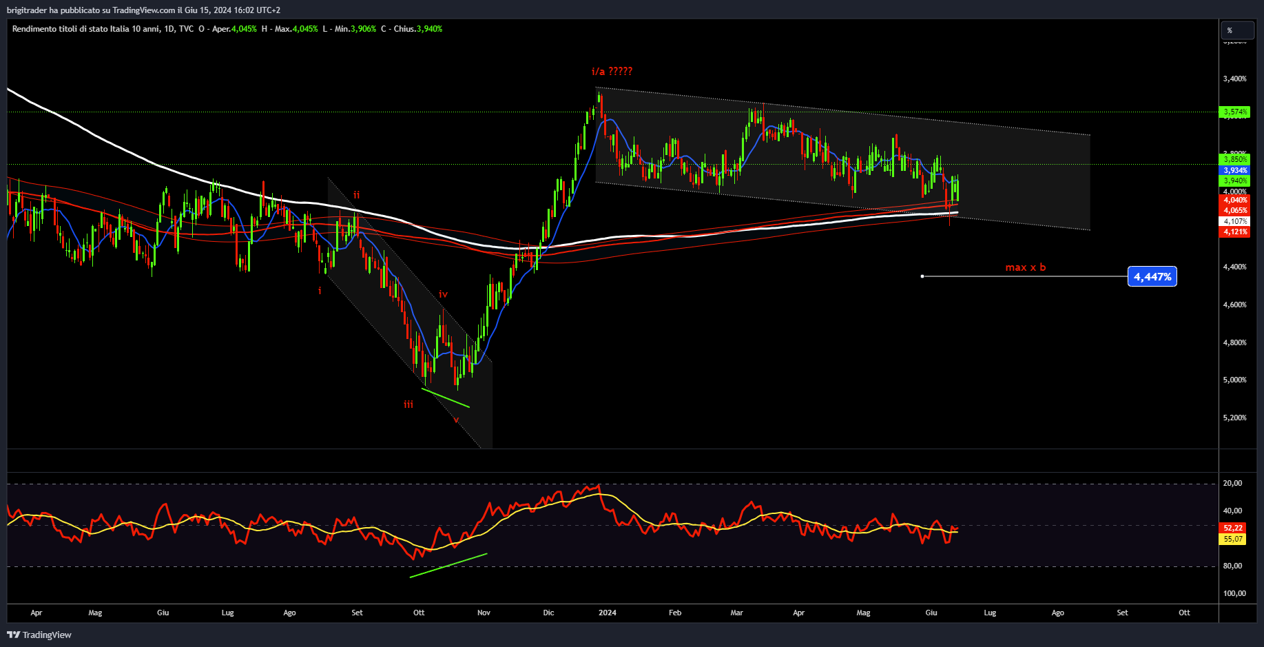
Task: Select the red 'ii' wave label
Action: 356,195
